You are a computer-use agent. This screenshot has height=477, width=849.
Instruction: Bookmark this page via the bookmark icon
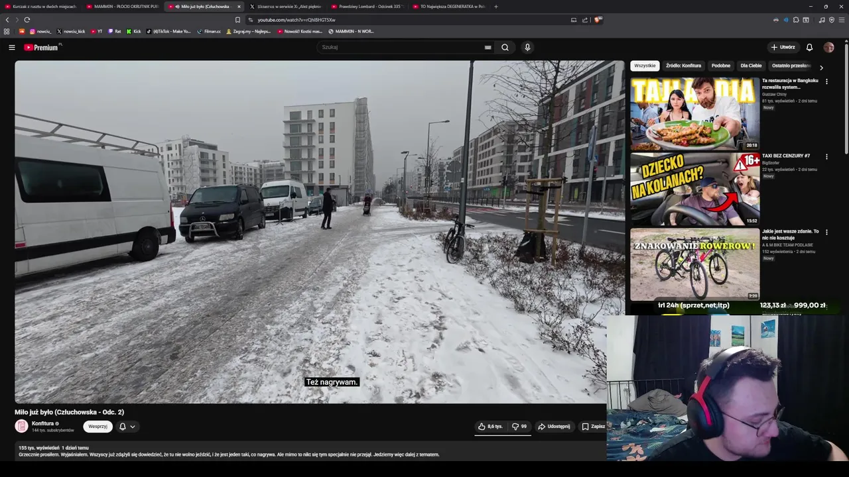pyautogui.click(x=237, y=20)
